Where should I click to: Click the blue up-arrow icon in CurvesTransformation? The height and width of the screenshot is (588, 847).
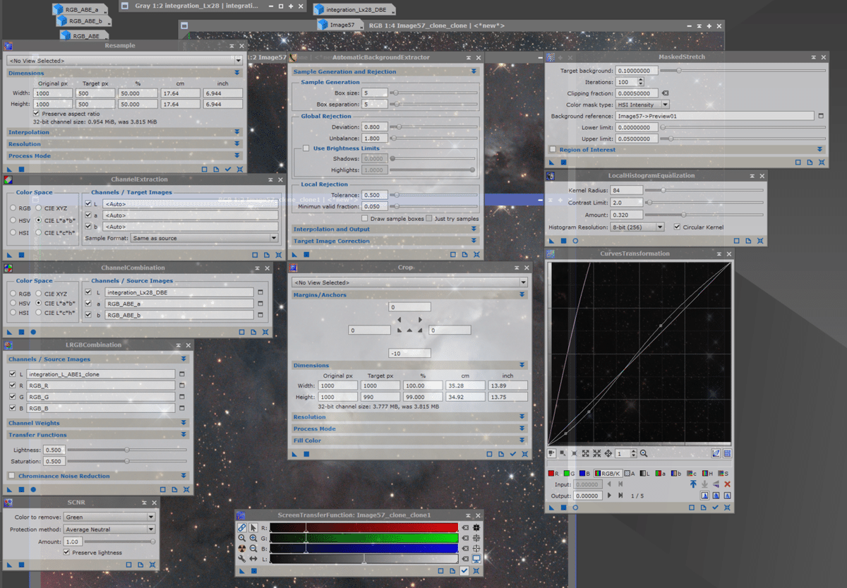(693, 484)
